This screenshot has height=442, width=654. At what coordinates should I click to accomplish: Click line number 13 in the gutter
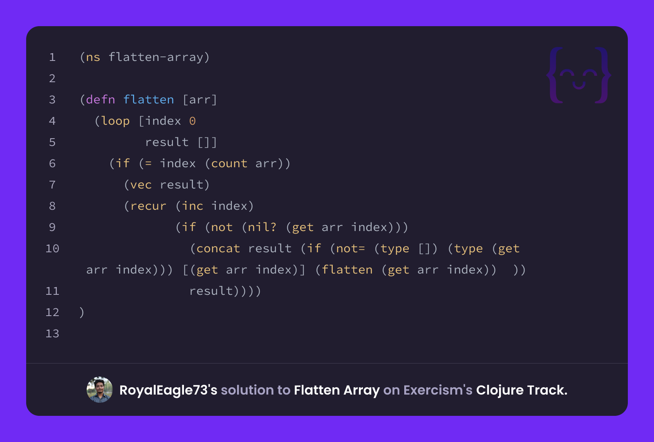pos(52,334)
